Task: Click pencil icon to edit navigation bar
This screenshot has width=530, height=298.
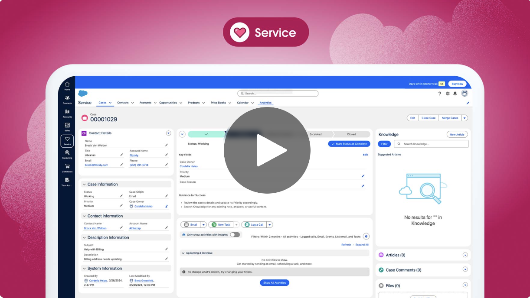Action: 468,103
